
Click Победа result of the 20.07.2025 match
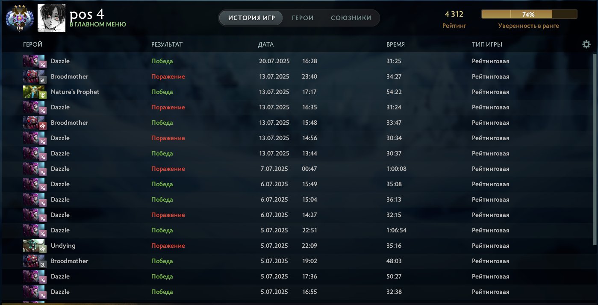point(162,61)
